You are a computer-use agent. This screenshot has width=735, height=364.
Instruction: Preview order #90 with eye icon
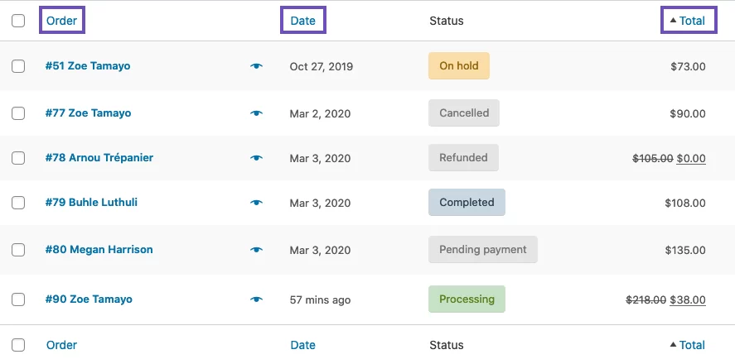pos(256,299)
